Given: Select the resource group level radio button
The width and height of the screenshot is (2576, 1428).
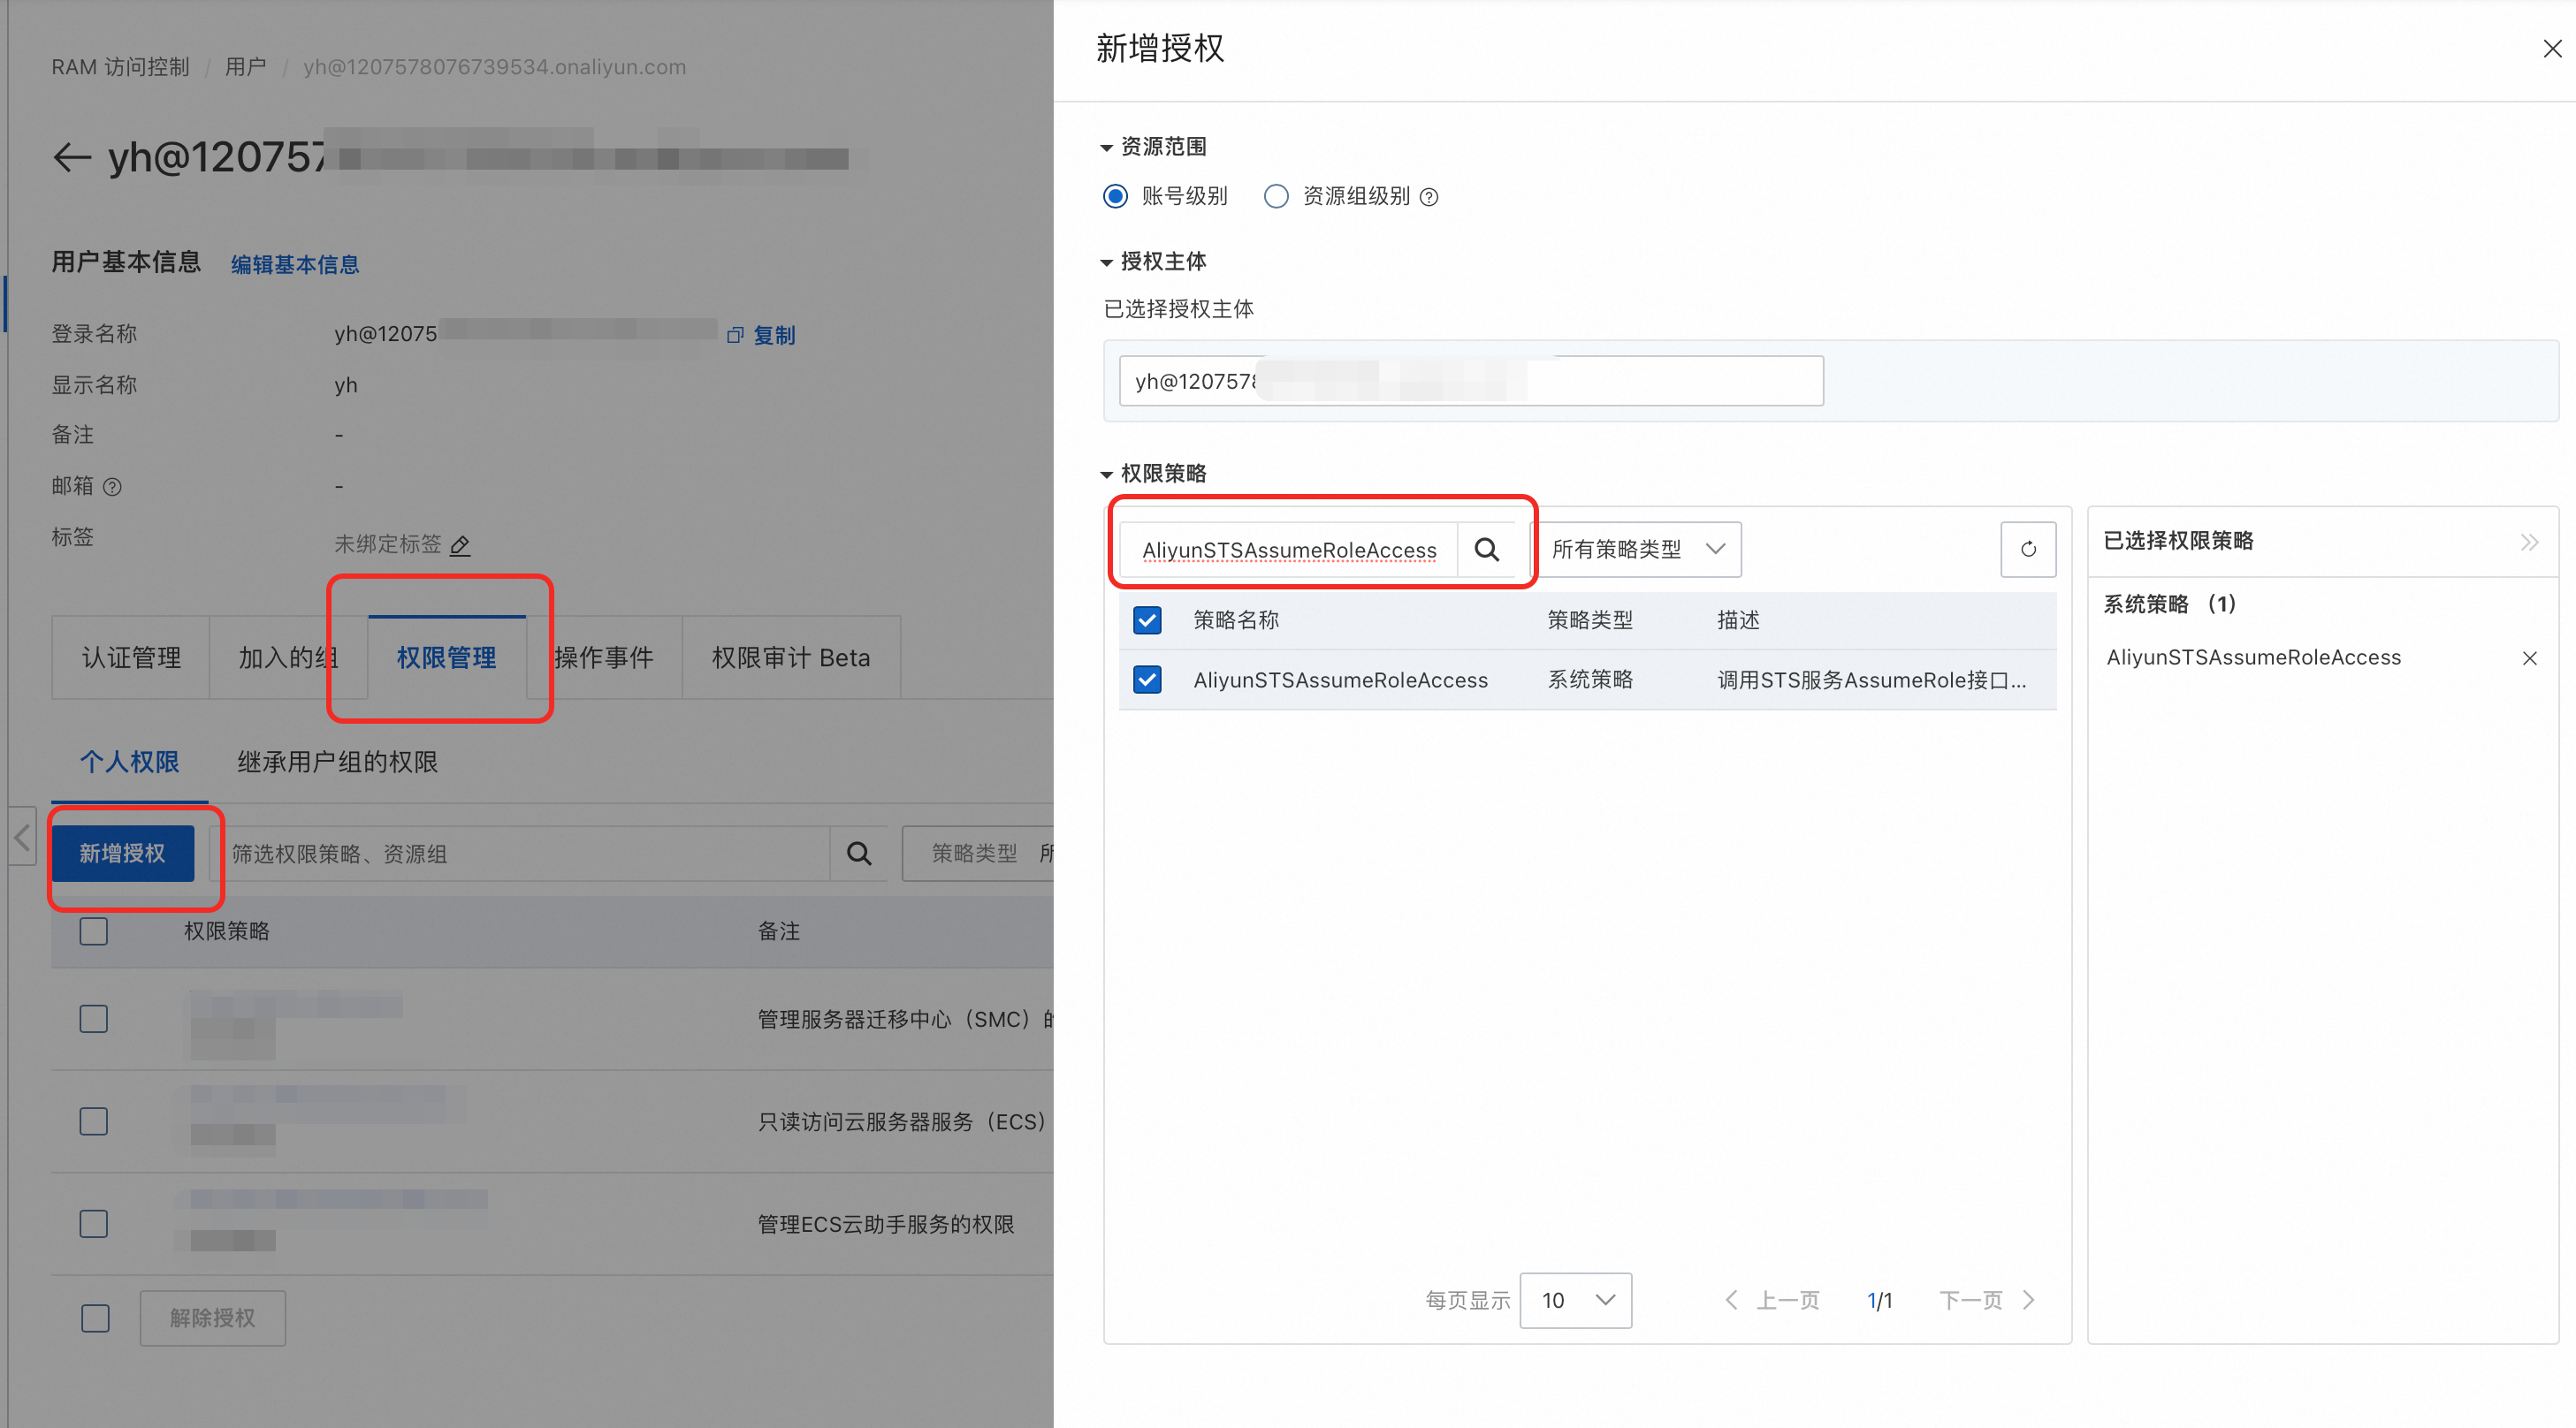Looking at the screenshot, I should point(1276,196).
